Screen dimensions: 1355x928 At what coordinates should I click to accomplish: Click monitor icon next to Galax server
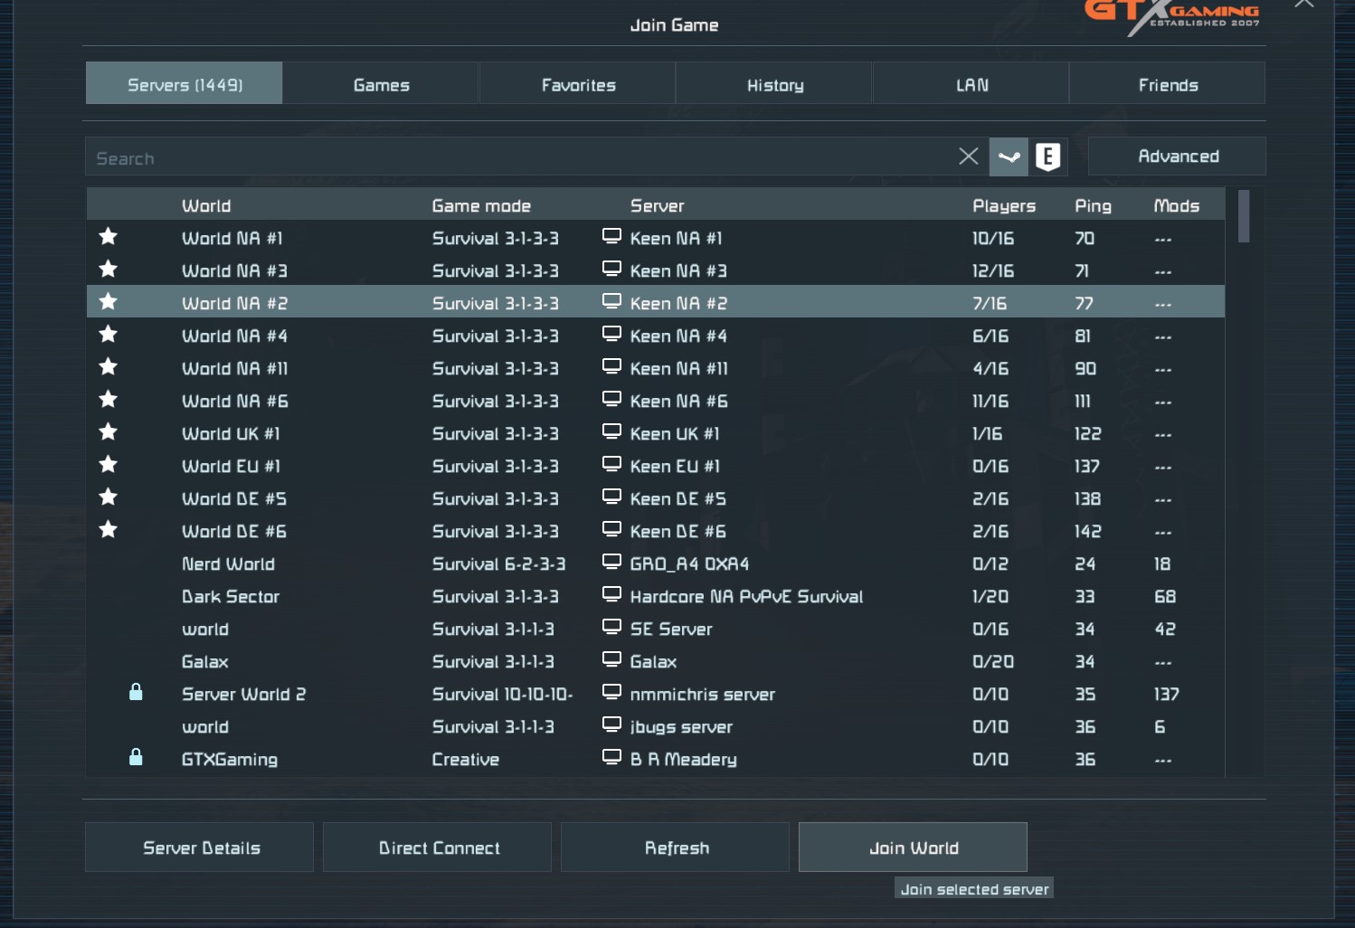click(x=611, y=660)
